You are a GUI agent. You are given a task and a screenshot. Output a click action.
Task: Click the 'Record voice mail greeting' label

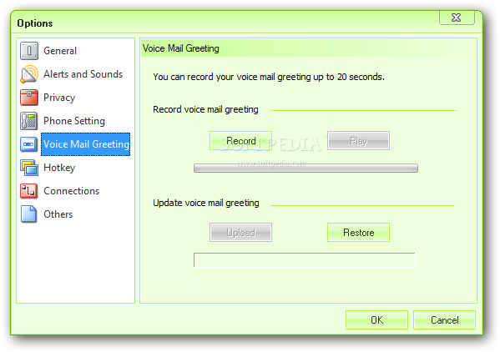(205, 109)
